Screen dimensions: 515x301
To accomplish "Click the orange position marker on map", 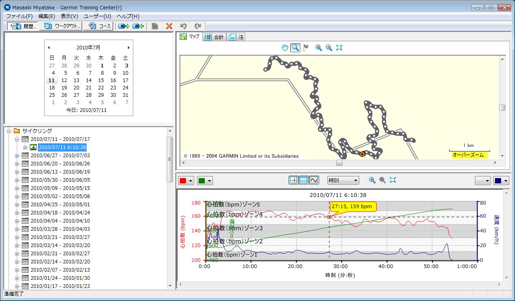I will [362, 154].
